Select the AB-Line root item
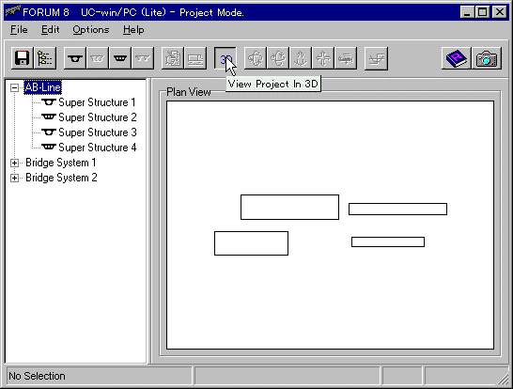This screenshot has height=389, width=513. (43, 87)
